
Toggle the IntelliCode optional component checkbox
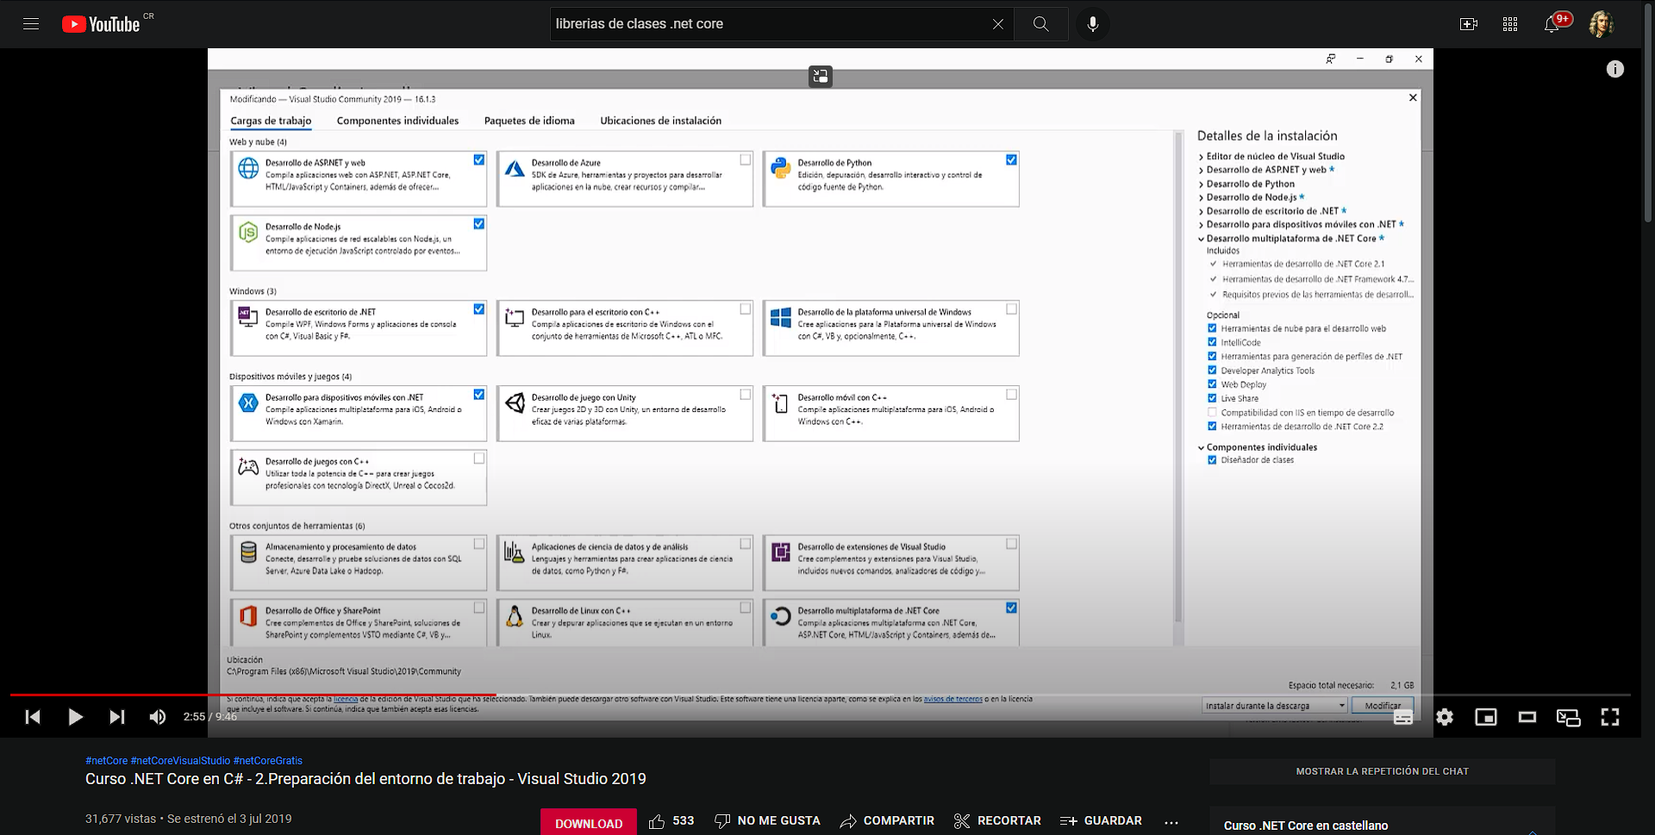1212,342
